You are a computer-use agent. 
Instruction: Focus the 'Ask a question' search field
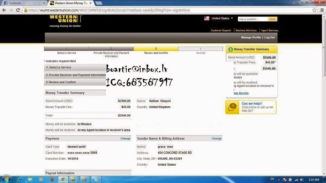pyautogui.click(x=253, y=19)
